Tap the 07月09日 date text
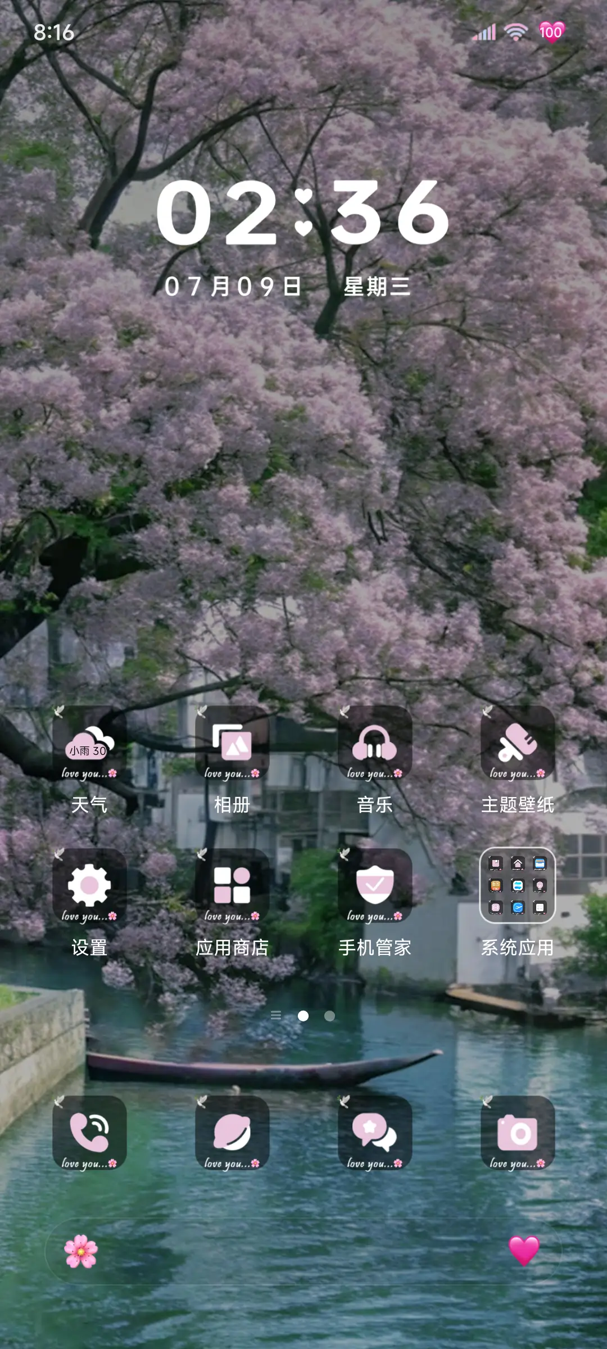Image resolution: width=607 pixels, height=1349 pixels. [233, 287]
